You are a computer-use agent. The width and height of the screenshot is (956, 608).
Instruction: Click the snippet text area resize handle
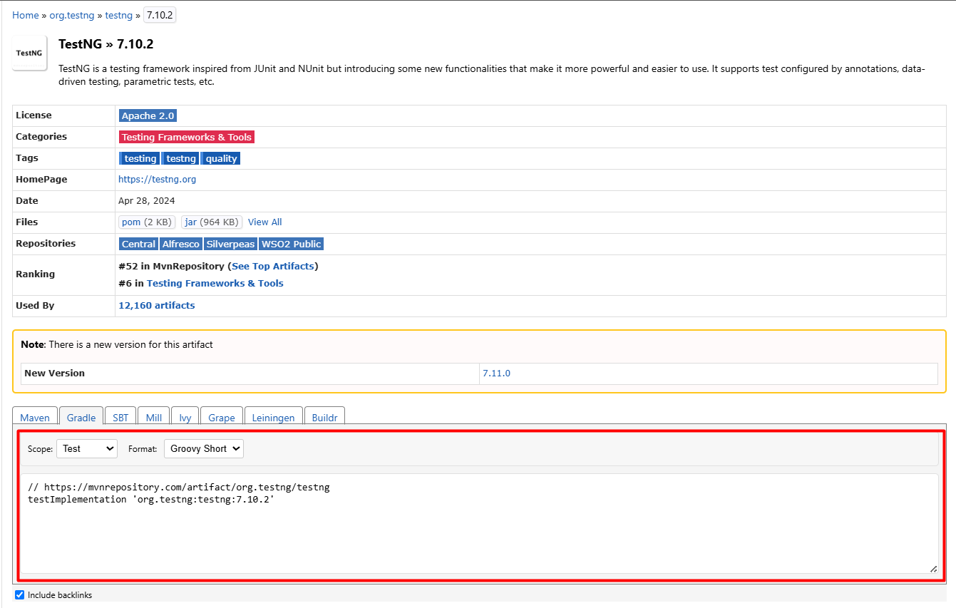(933, 568)
